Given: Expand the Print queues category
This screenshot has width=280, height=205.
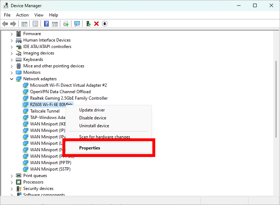Looking at the screenshot, I should pyautogui.click(x=11, y=176).
